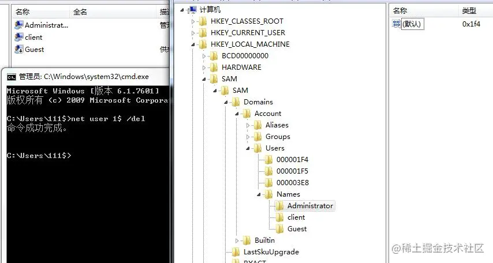This screenshot has height=263, width=493.
Task: Expand the HKEY_CLASSES_ROOT key
Action: [x=193, y=22]
